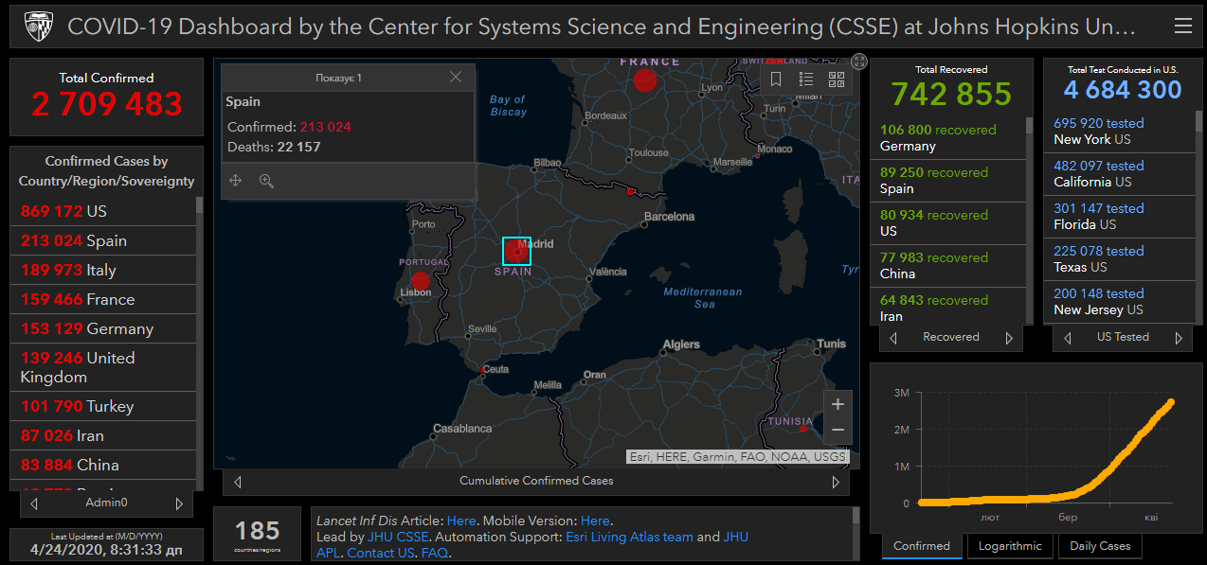1207x565 pixels.
Task: Click the Lisbon red case circle
Action: (421, 281)
